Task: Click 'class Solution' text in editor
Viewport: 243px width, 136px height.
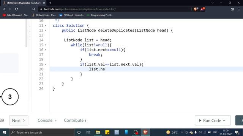Action: click(68, 25)
